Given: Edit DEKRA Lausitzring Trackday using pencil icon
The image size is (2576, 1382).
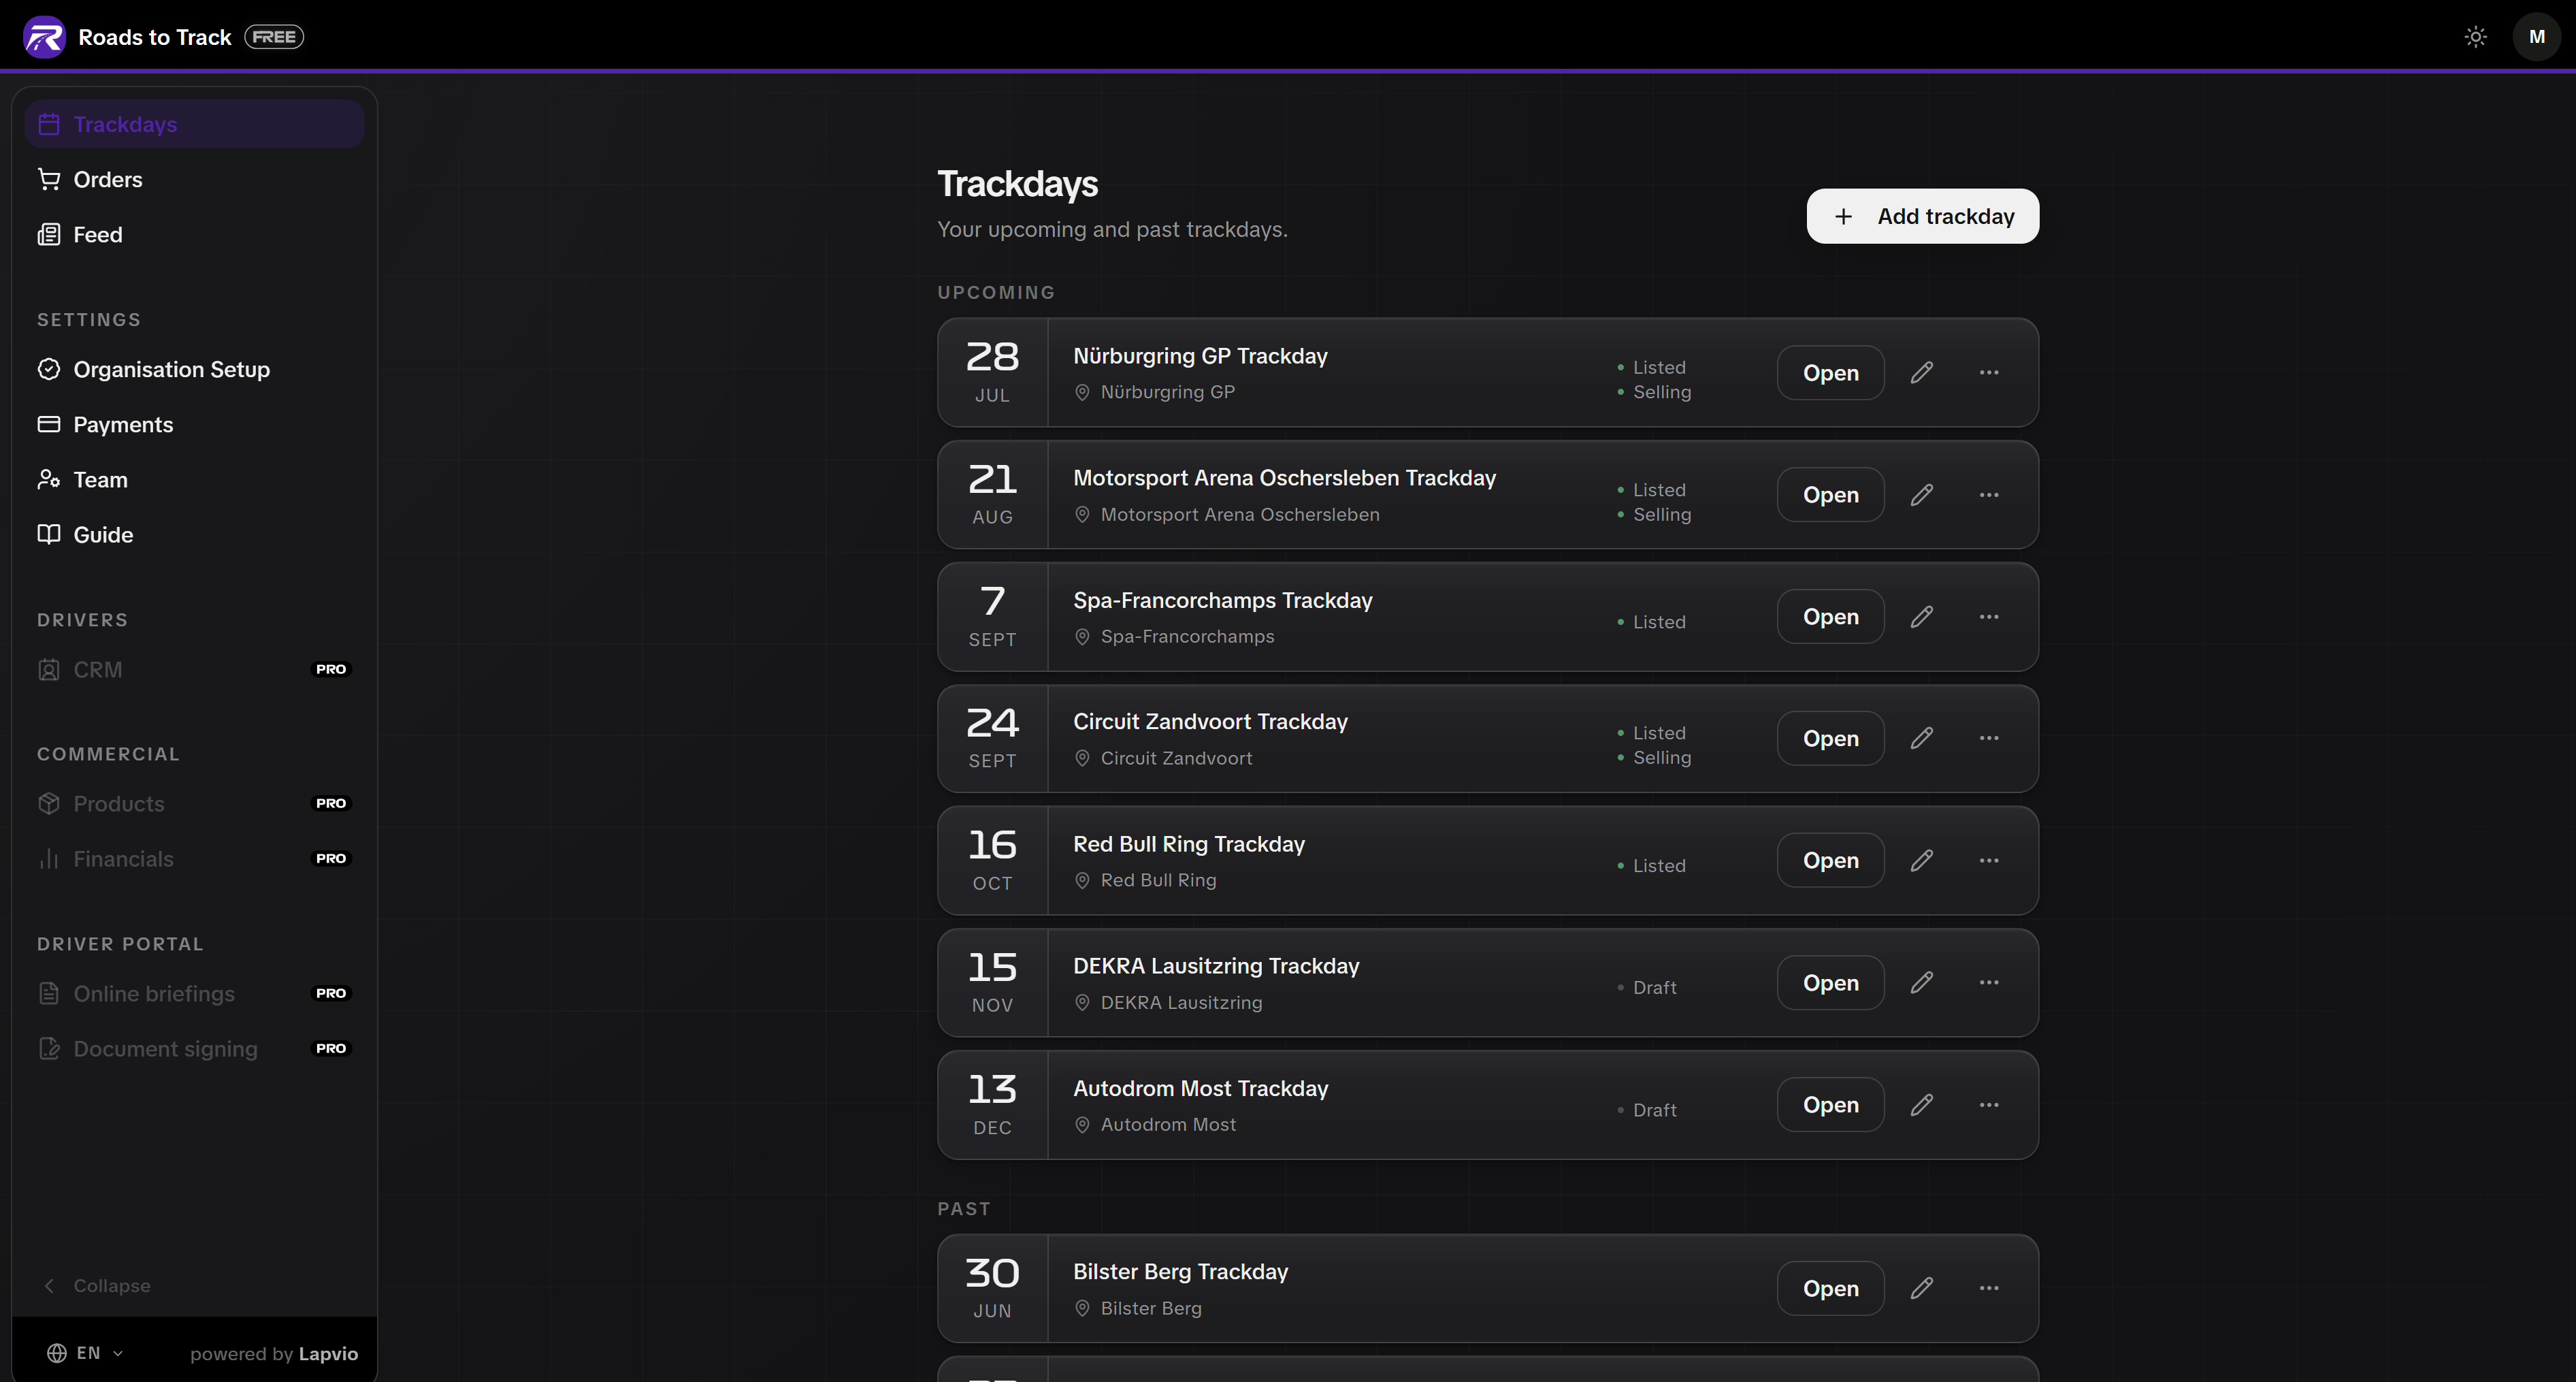Looking at the screenshot, I should coord(1921,983).
